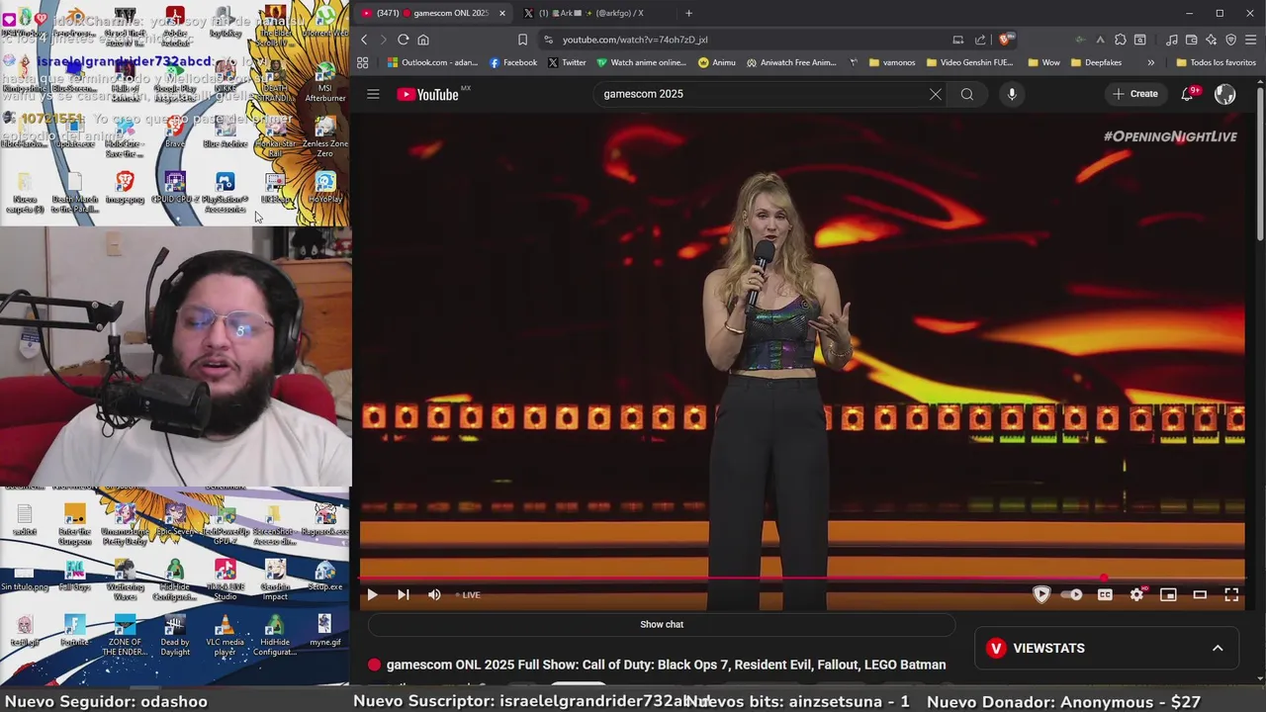Play the YouTube video
The width and height of the screenshot is (1266, 712).
(372, 594)
